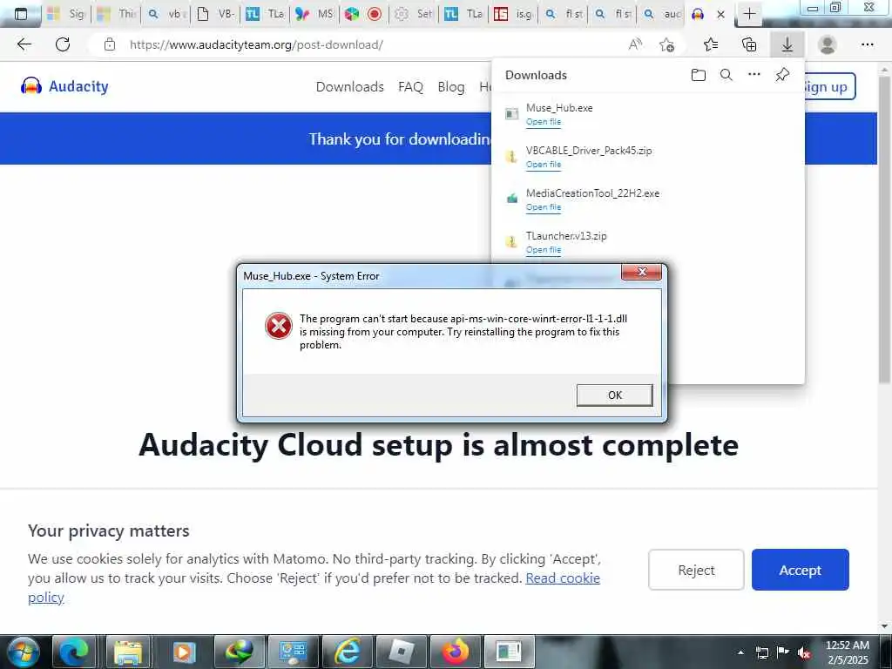This screenshot has height=669, width=892.
Task: Open File Explorer from the taskbar
Action: click(x=128, y=652)
